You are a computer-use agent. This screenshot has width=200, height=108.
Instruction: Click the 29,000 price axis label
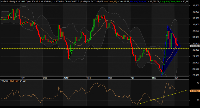tap(196, 63)
